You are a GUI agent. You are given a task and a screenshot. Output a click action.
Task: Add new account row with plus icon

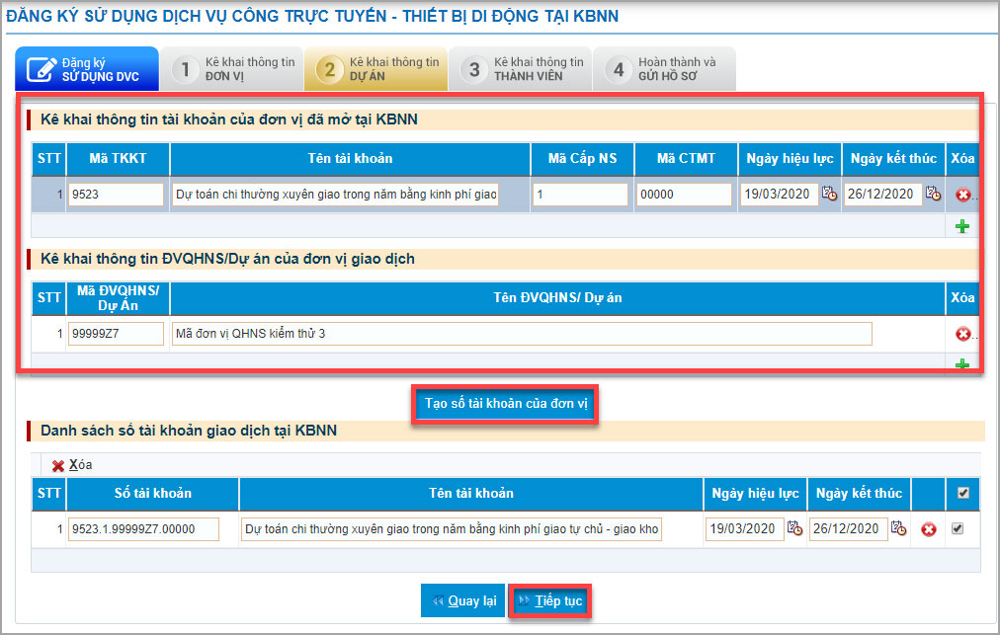click(x=962, y=226)
